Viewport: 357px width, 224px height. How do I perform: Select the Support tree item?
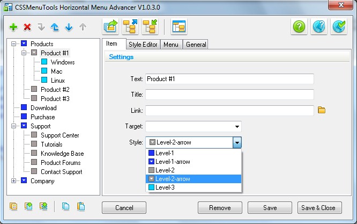(x=41, y=126)
